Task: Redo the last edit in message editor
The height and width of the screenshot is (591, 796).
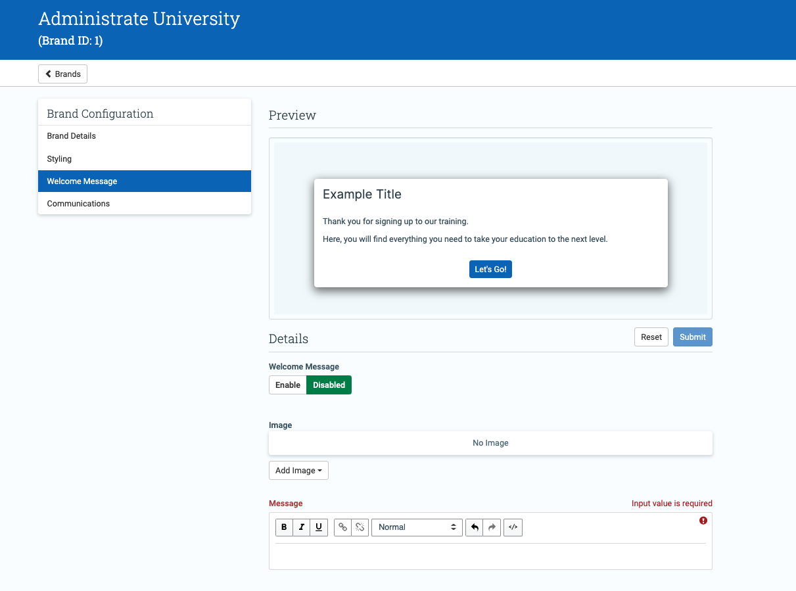Action: [x=492, y=527]
